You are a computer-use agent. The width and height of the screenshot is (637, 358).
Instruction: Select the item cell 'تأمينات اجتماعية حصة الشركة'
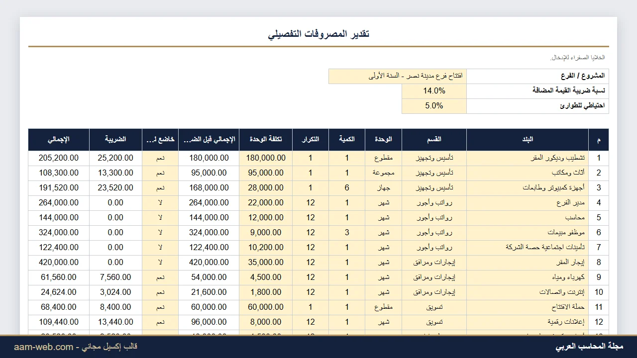528,248
